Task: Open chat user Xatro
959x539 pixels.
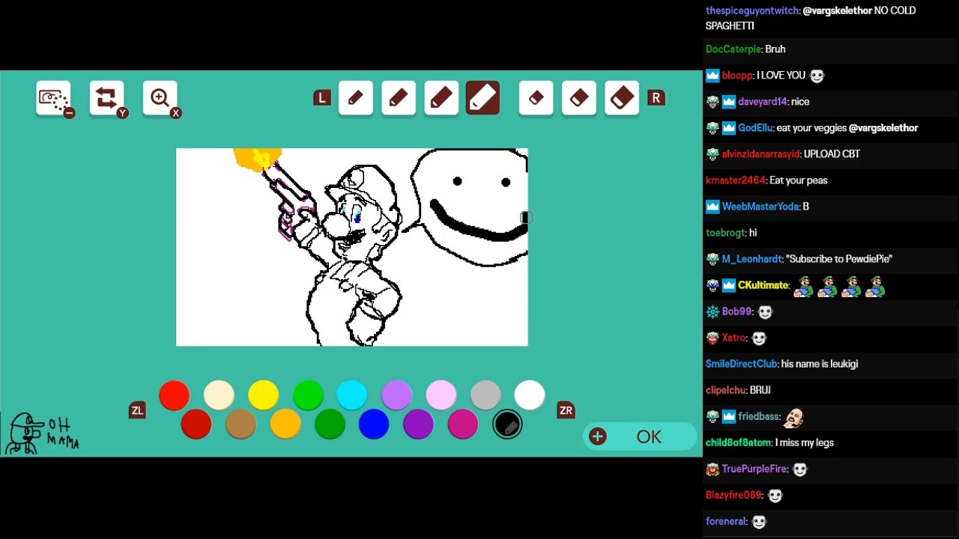Action: 734,338
